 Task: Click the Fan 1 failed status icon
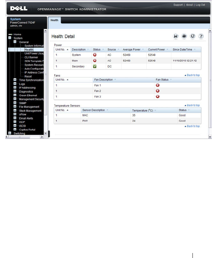(x=157, y=85)
